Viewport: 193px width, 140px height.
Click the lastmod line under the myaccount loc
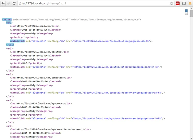click(36, 107)
